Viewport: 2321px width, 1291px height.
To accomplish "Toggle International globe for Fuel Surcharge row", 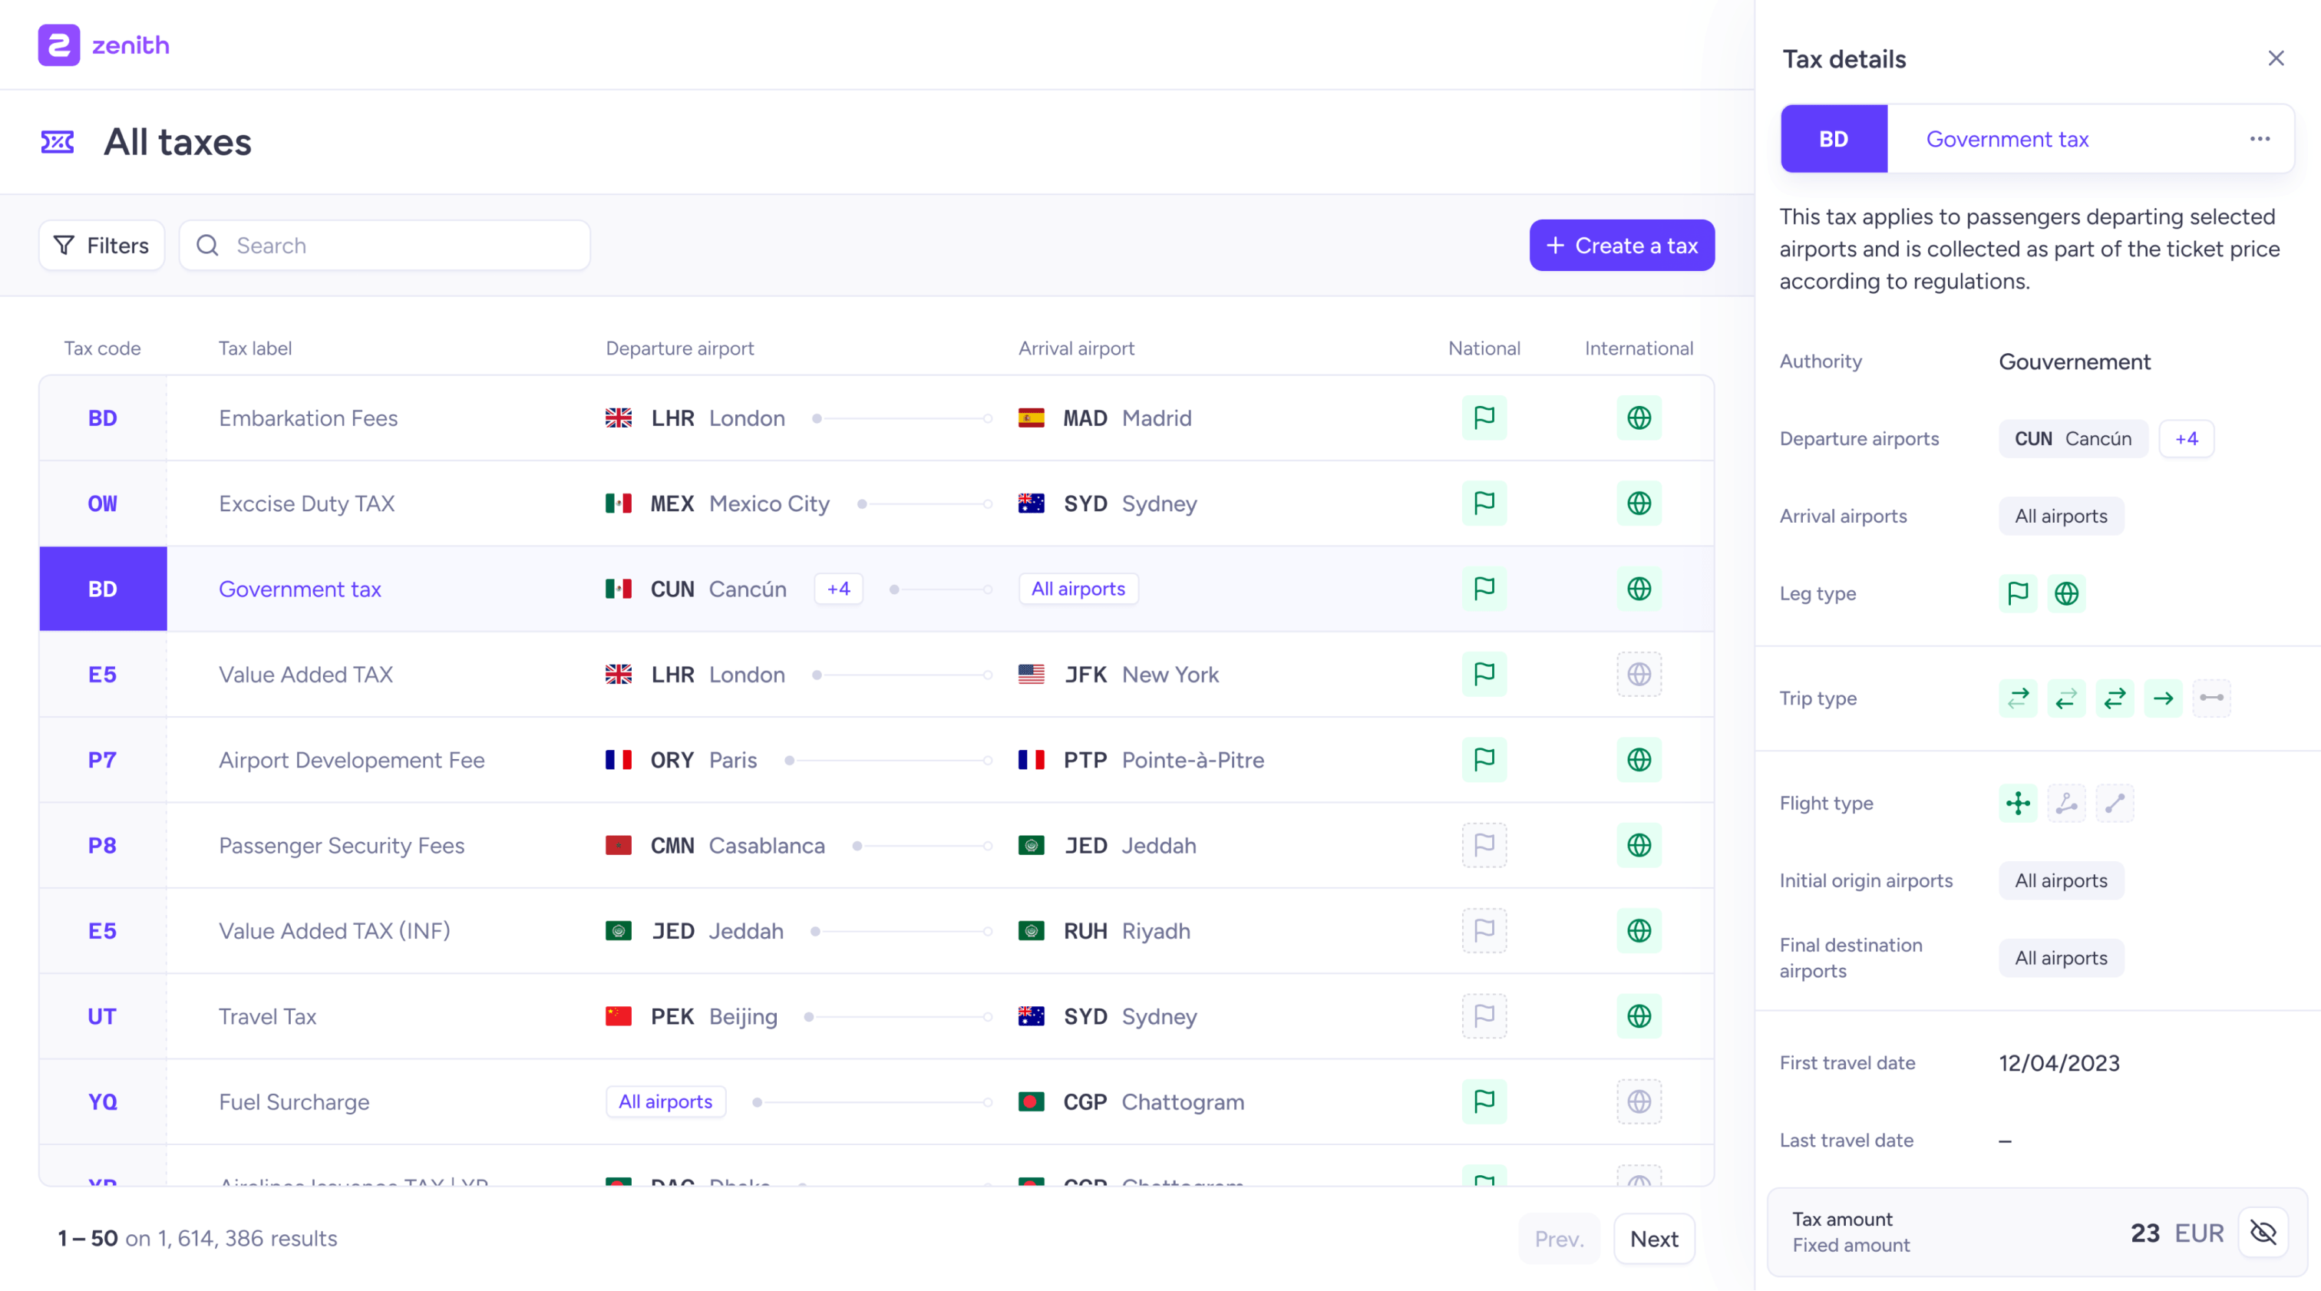I will coord(1639,1102).
